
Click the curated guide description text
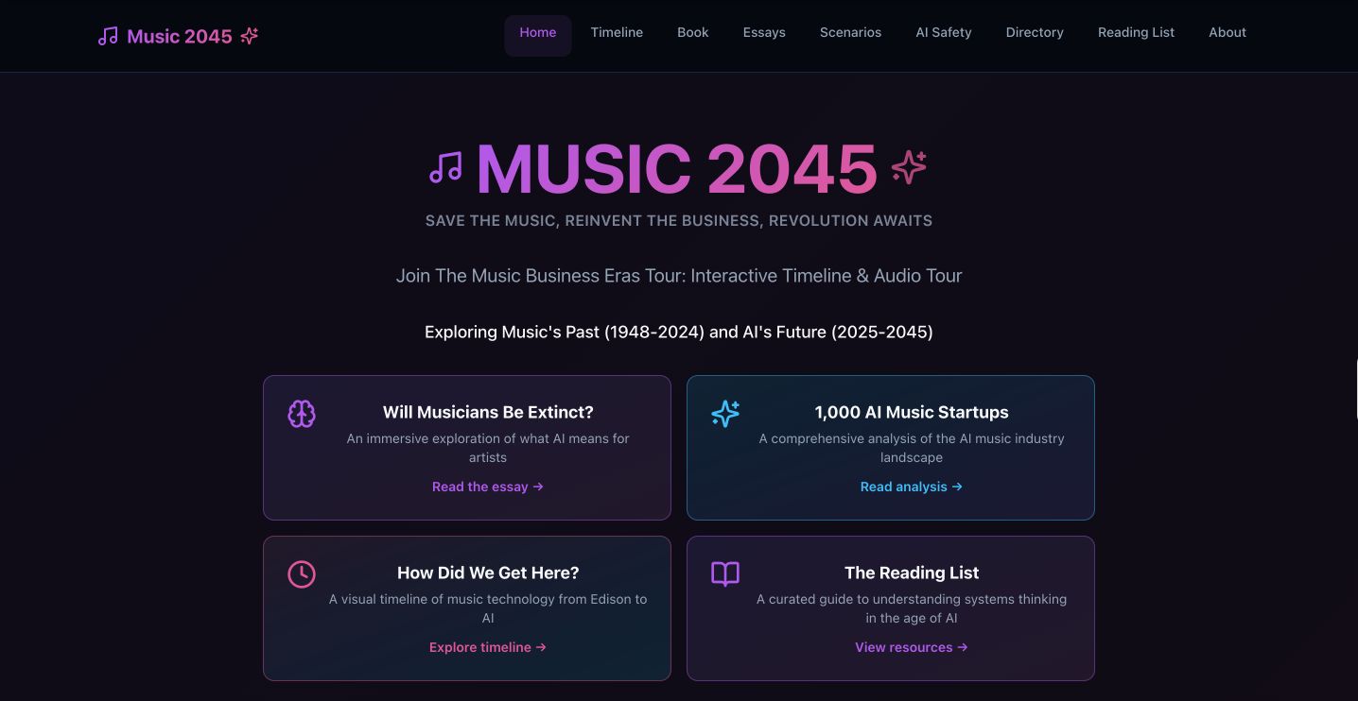click(x=912, y=608)
